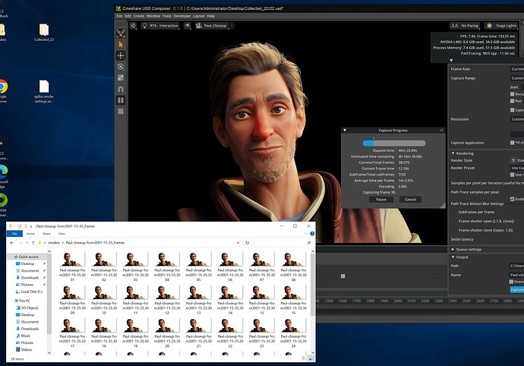Click the Paul_Closeup camera icon

coord(200,25)
